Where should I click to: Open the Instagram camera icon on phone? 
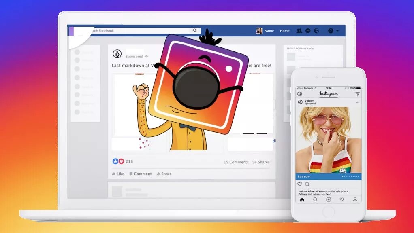click(300, 94)
